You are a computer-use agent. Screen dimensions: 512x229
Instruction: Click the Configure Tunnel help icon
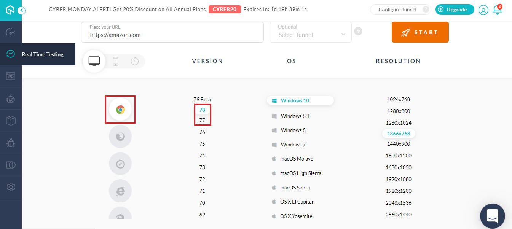(426, 10)
